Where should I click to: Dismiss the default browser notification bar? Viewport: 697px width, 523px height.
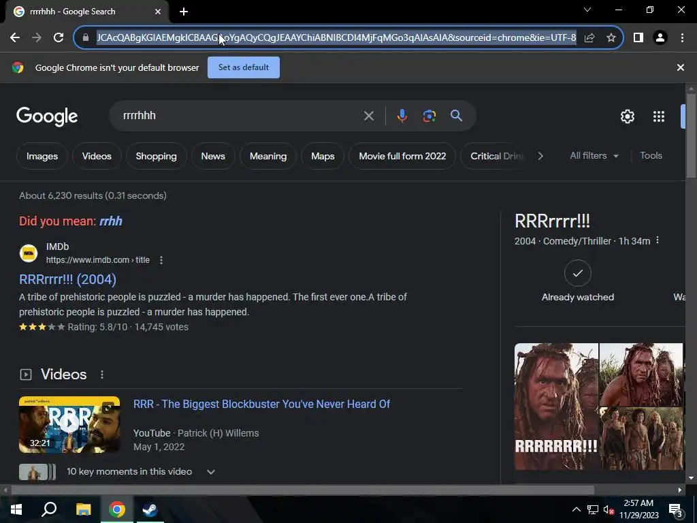[681, 67]
